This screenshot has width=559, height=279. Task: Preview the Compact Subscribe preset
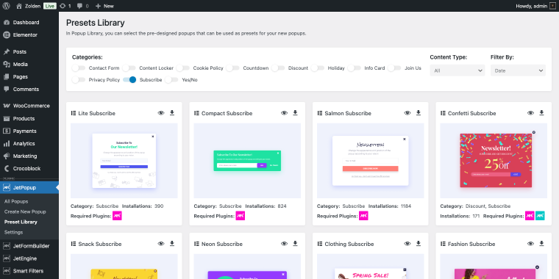[284, 113]
